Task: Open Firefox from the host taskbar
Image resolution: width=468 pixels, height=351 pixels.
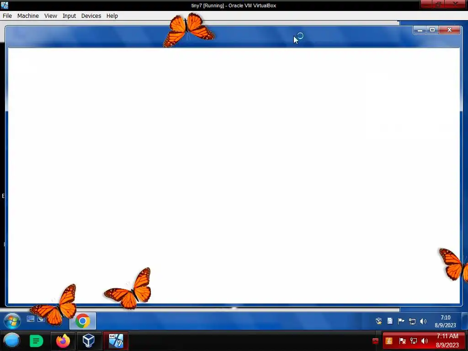Action: 63,341
